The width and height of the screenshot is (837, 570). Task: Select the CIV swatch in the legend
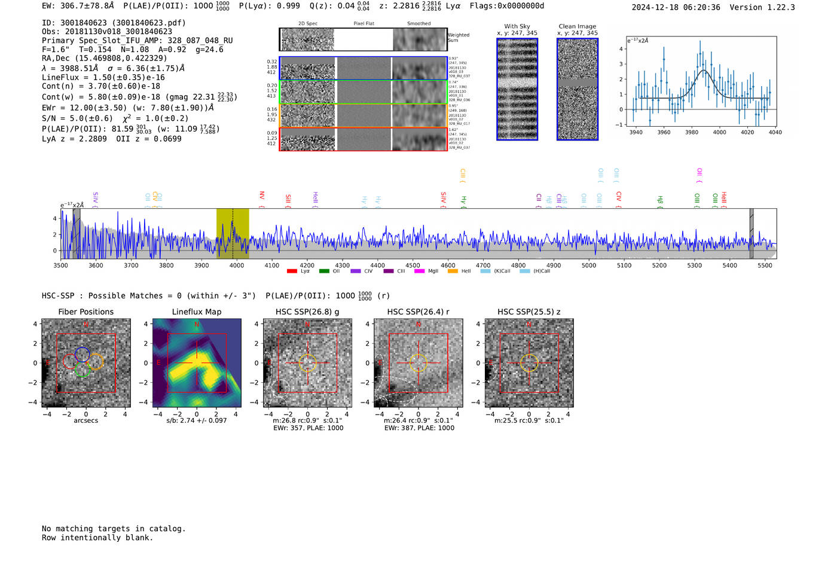356,271
